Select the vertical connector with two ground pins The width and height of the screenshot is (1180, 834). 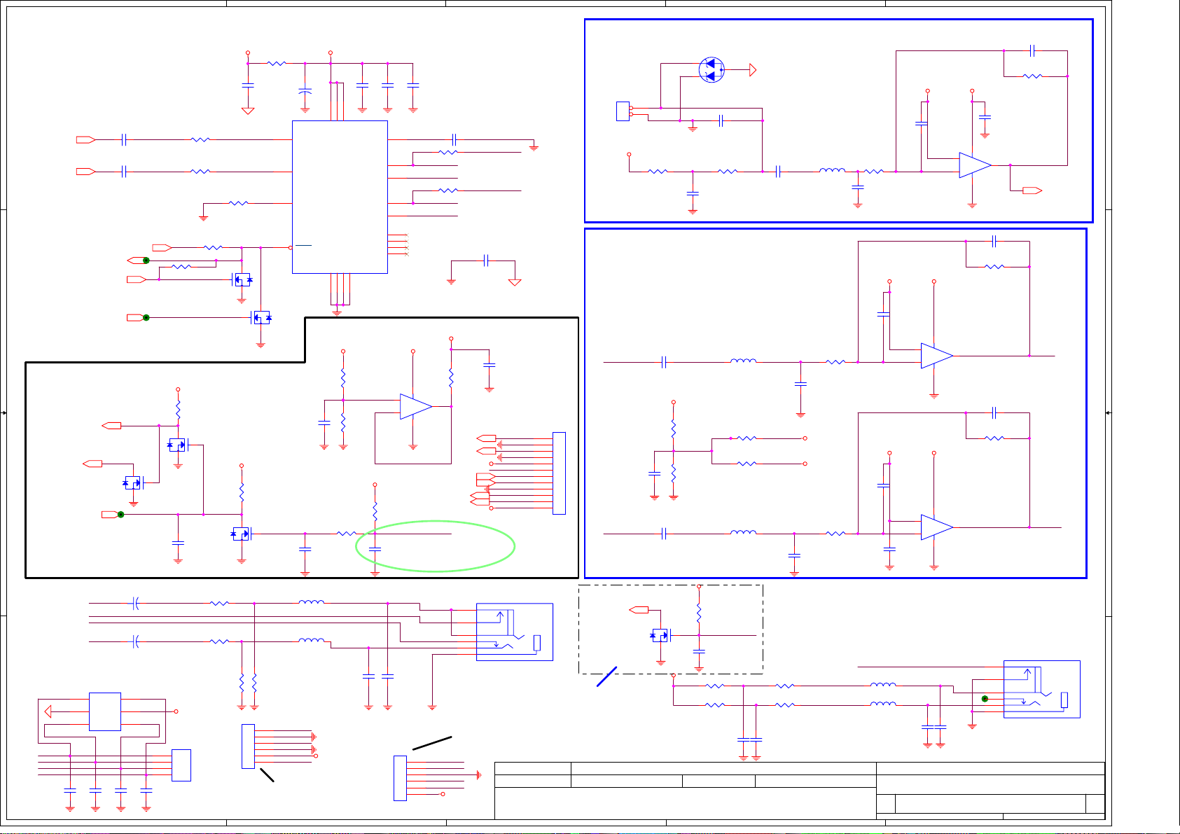[248, 746]
